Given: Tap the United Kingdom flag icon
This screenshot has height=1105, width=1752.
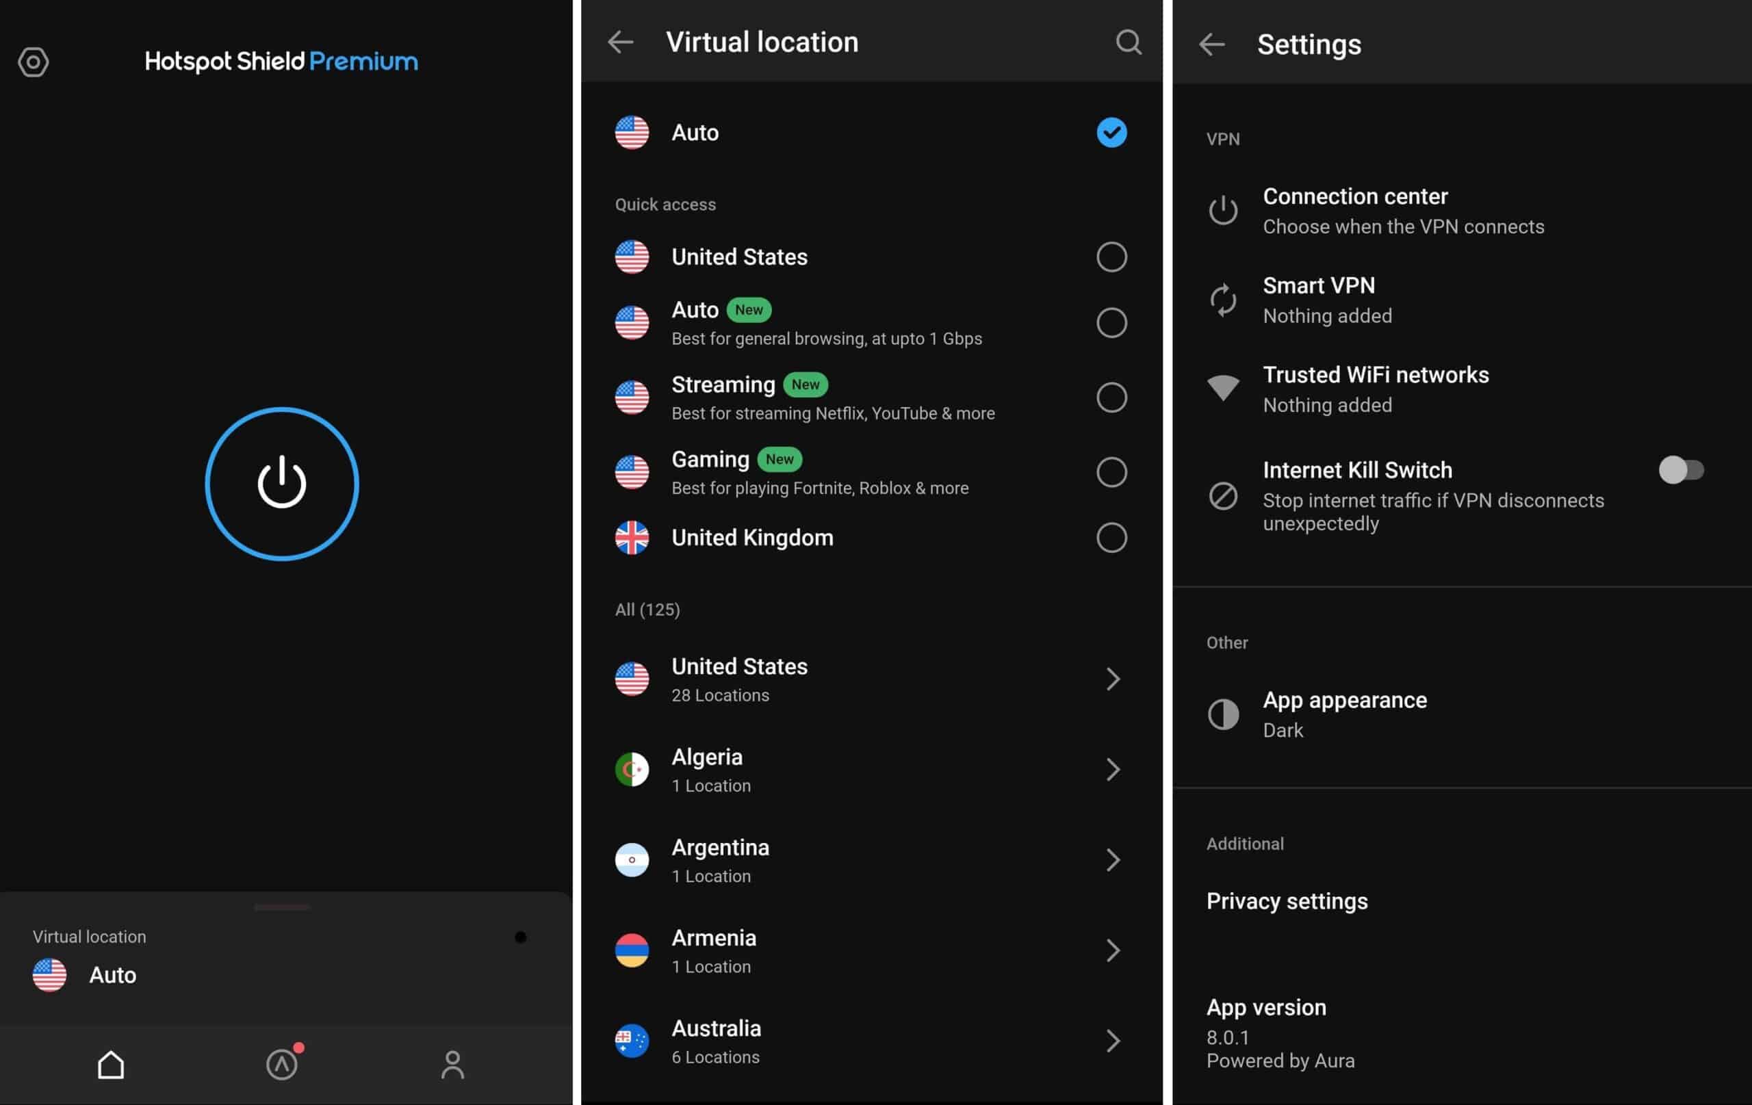Looking at the screenshot, I should coord(632,538).
